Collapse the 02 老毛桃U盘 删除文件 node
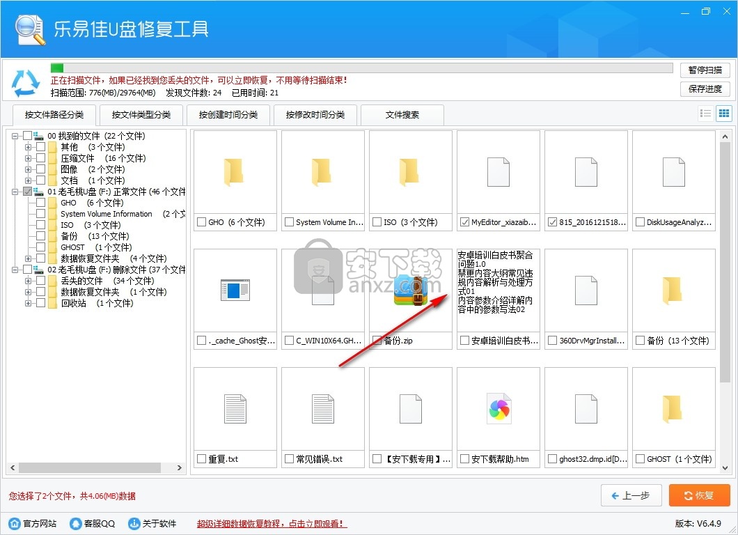This screenshot has height=535, width=738. tap(15, 270)
